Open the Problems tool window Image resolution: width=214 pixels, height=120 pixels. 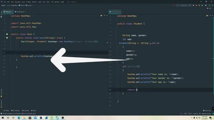pos(15,111)
